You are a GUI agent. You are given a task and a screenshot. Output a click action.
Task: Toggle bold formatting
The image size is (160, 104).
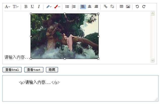point(26,7)
